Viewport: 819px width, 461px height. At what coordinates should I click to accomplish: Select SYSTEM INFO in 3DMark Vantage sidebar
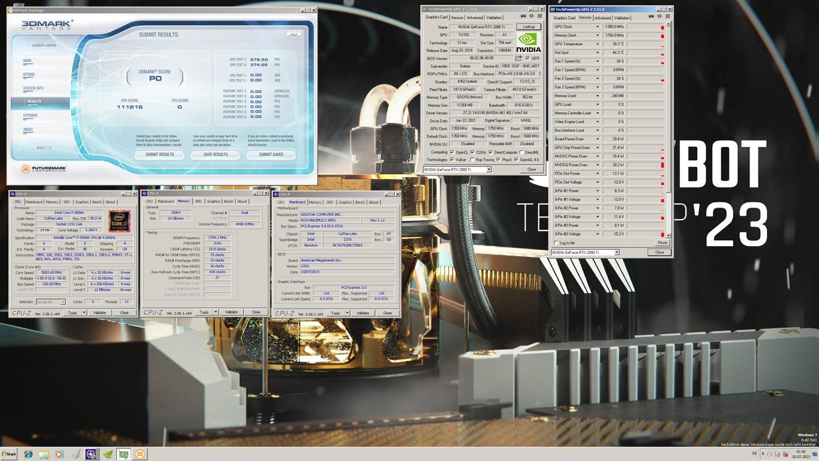[x=34, y=88]
